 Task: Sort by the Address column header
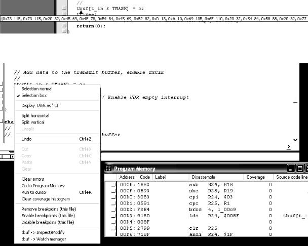pyautogui.click(x=127, y=177)
